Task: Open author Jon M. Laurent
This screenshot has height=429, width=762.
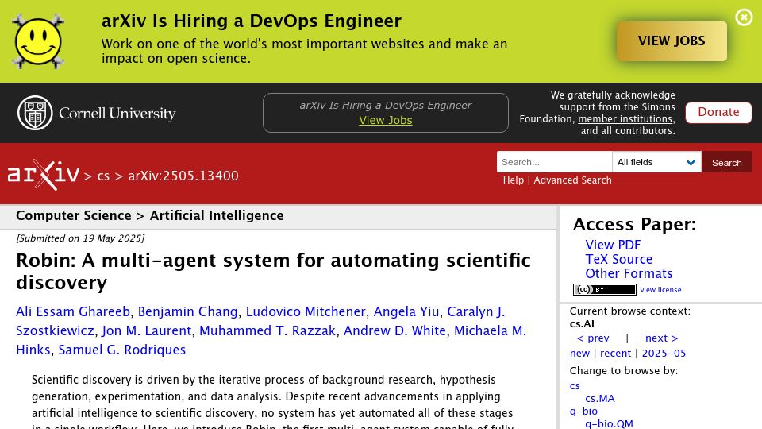Action: [x=146, y=330]
